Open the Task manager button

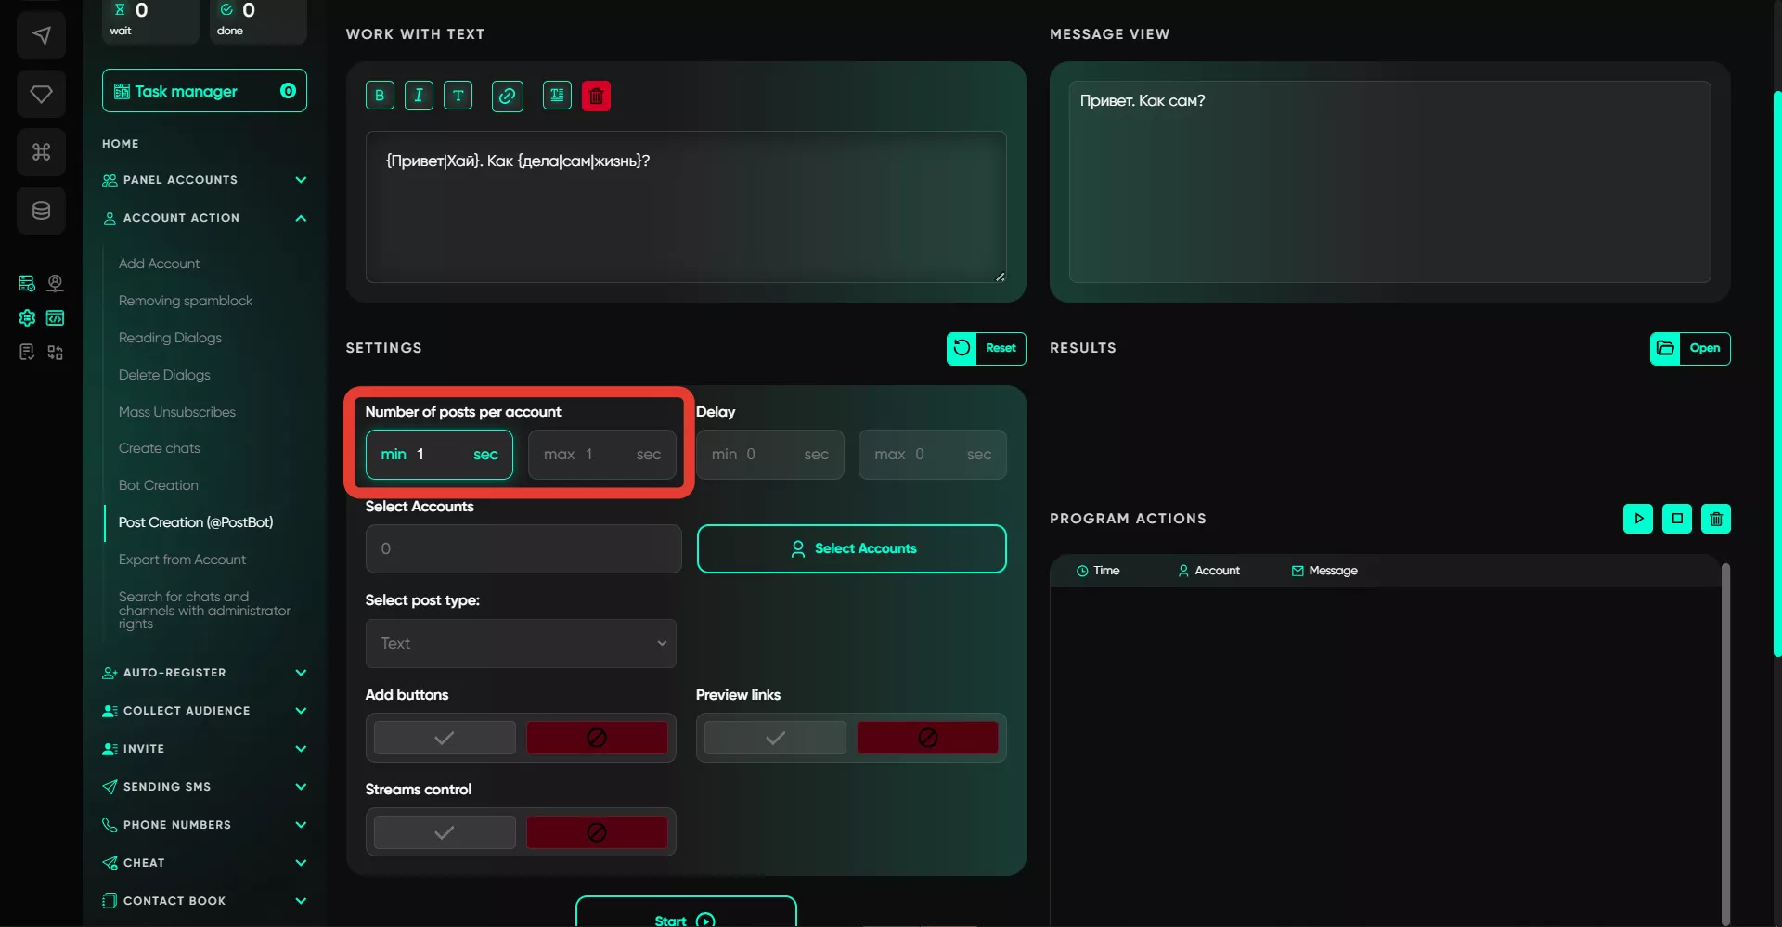204,91
